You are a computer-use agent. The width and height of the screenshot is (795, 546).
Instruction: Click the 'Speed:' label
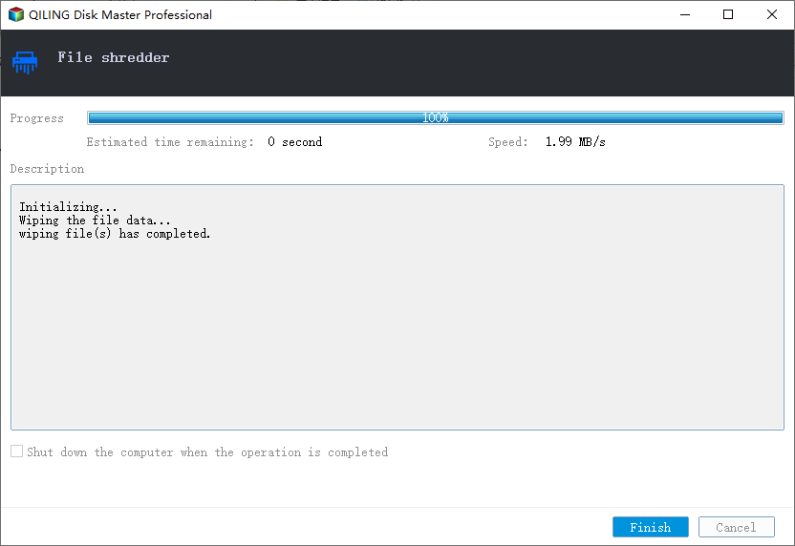[x=508, y=142]
